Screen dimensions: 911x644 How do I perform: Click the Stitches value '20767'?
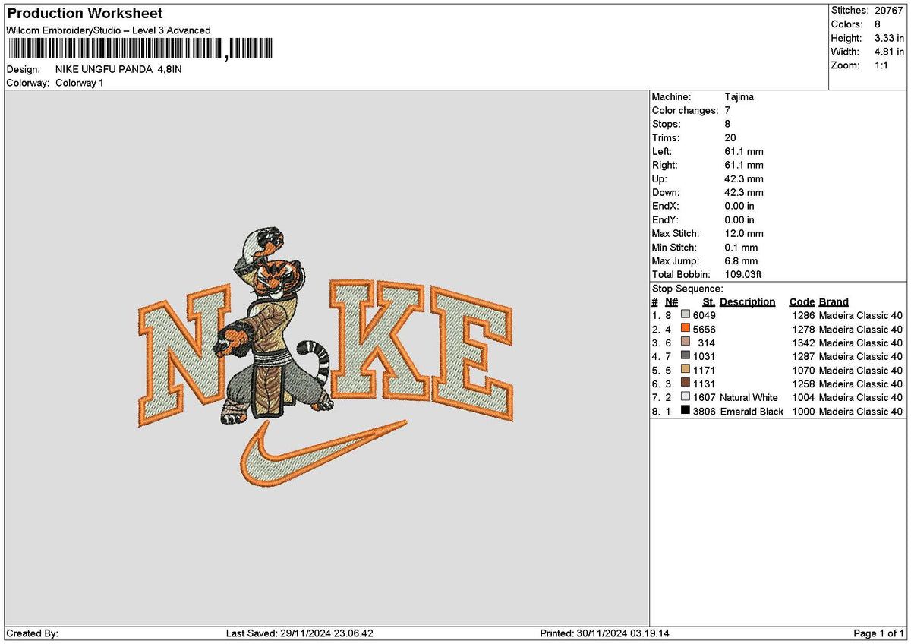(889, 11)
